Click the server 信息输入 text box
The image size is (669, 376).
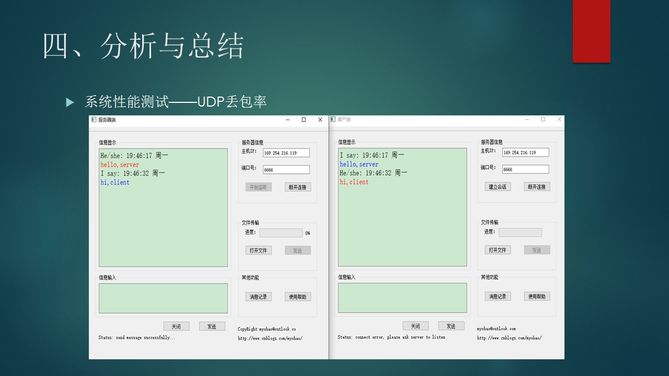[163, 298]
